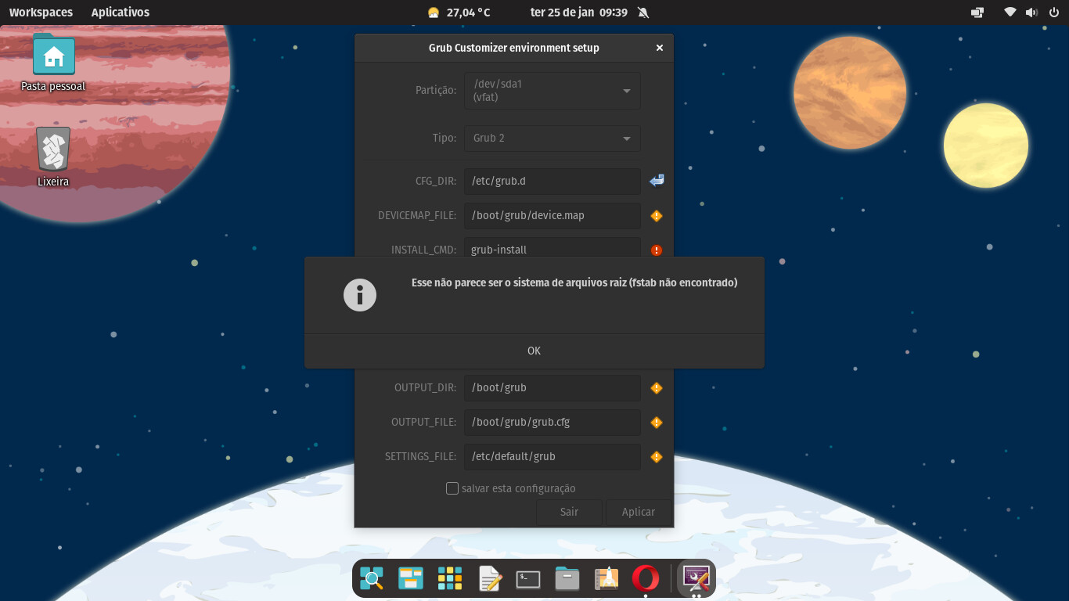Click the OUTPUT_DIR text field
1069x601 pixels.
click(552, 387)
